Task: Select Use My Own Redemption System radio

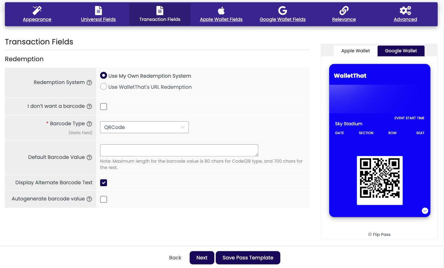Action: click(x=103, y=75)
